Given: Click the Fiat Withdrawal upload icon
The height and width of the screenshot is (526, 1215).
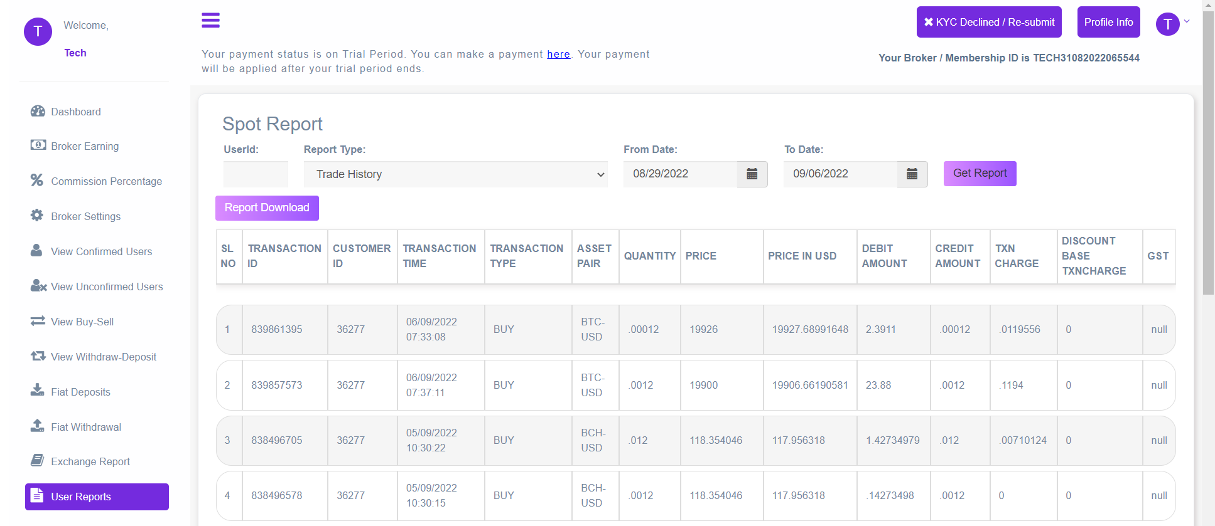Looking at the screenshot, I should [37, 426].
